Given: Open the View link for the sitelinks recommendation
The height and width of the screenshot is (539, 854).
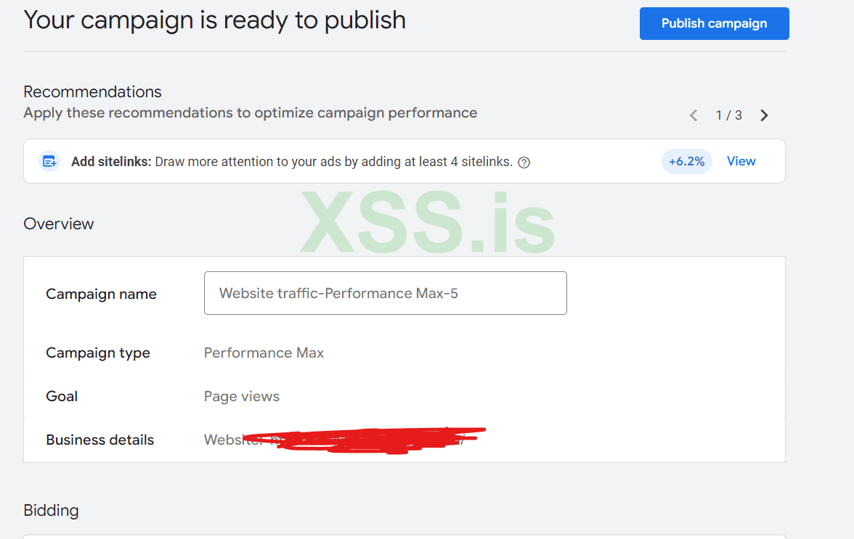Looking at the screenshot, I should tap(741, 161).
